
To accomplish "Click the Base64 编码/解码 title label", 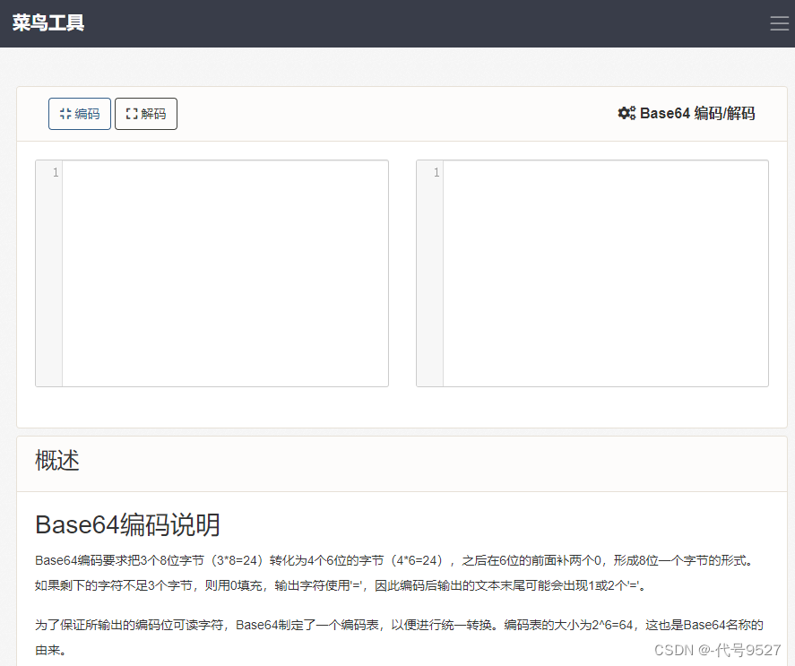I will tap(697, 113).
